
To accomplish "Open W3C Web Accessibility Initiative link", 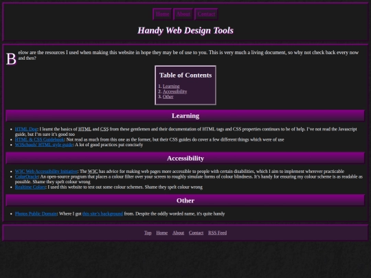I will coord(46,172).
